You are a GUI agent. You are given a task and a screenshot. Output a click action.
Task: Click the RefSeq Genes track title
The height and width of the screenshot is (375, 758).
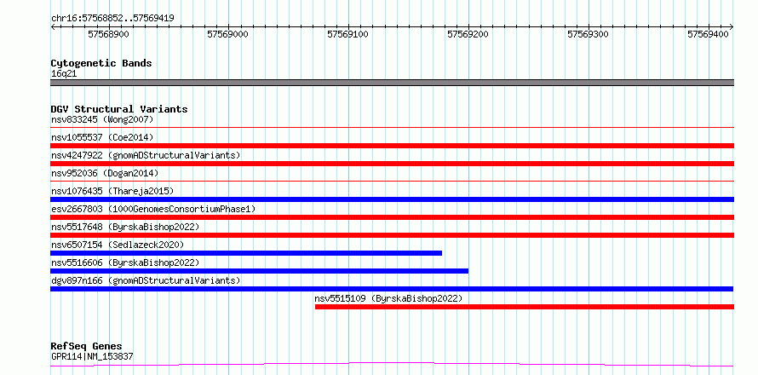point(86,347)
